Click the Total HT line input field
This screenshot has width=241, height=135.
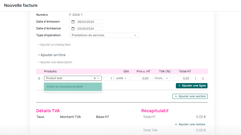(x=182, y=78)
